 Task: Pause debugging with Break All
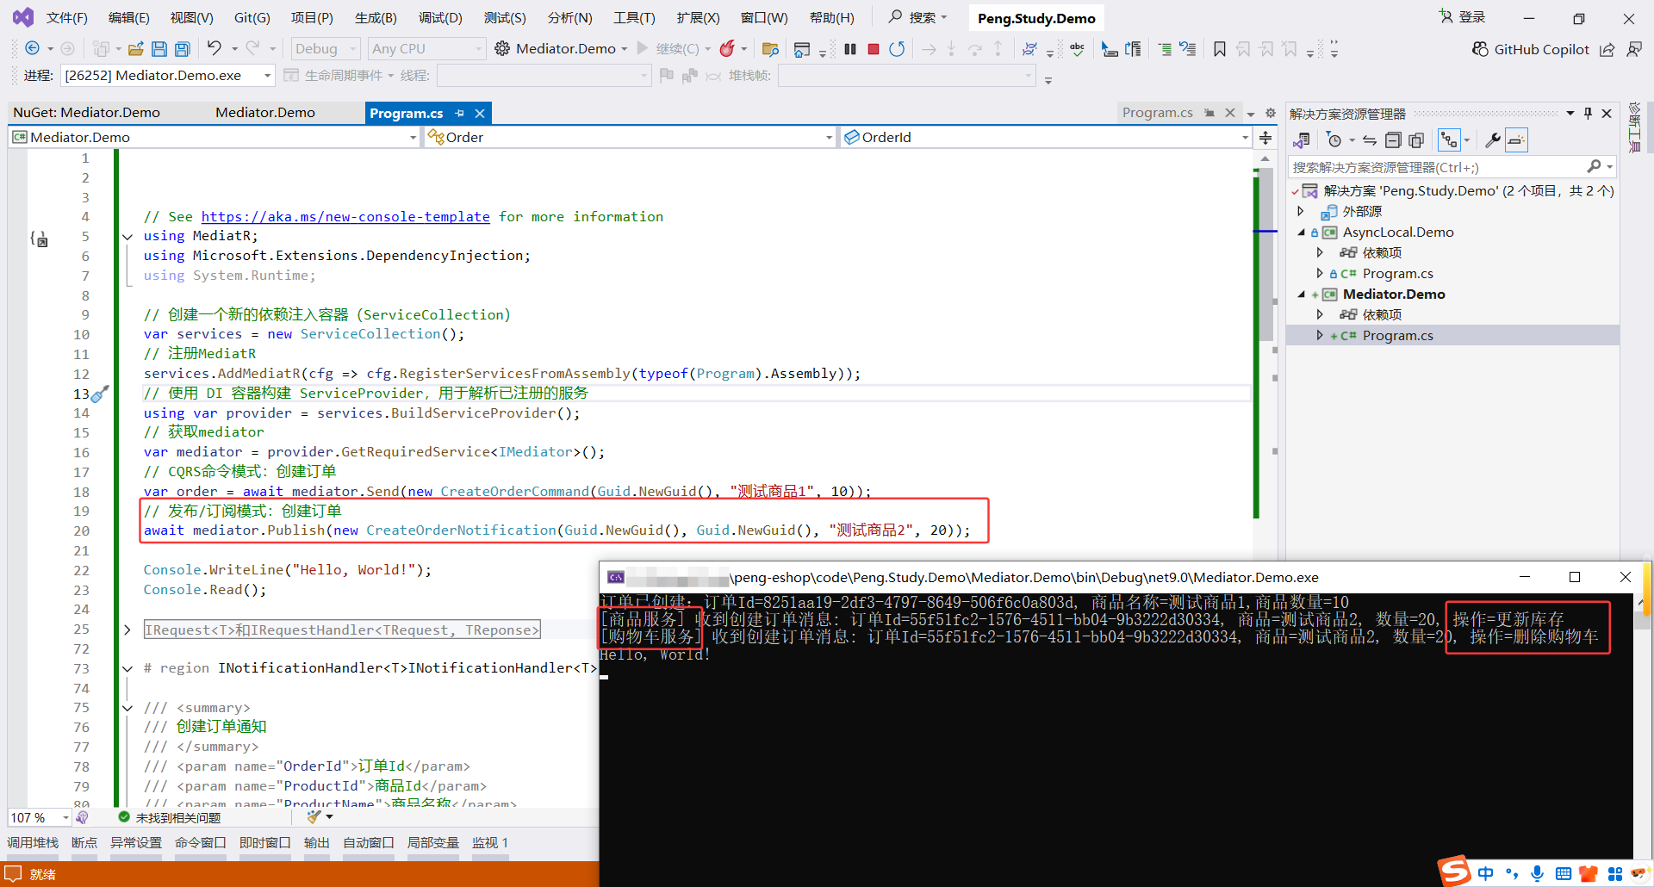[850, 49]
